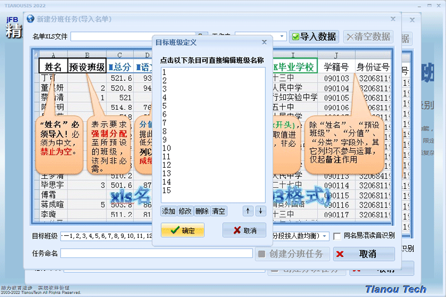The image size is (446, 297).
Task: Click the 添加 button to add a class
Action: tap(169, 211)
